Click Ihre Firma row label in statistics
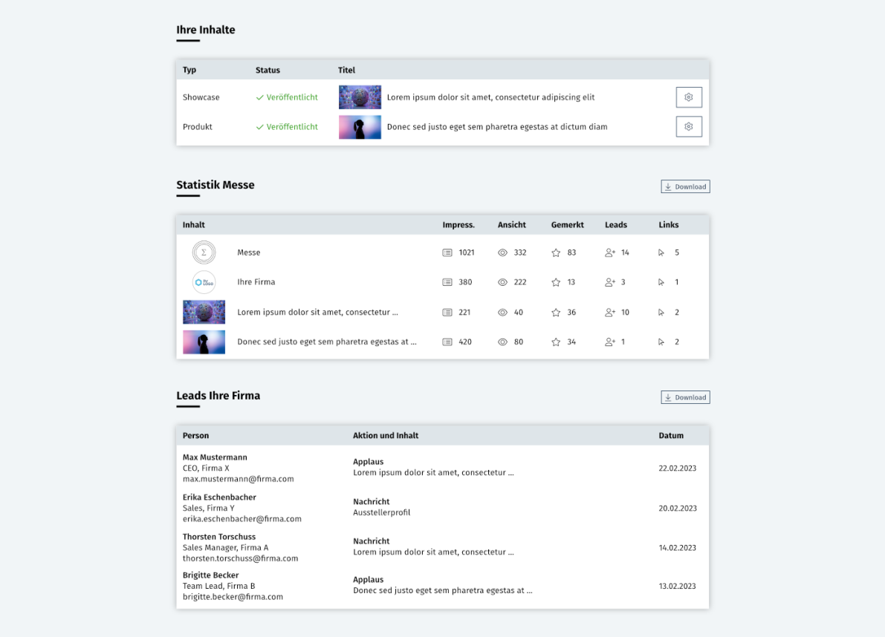 click(x=256, y=282)
